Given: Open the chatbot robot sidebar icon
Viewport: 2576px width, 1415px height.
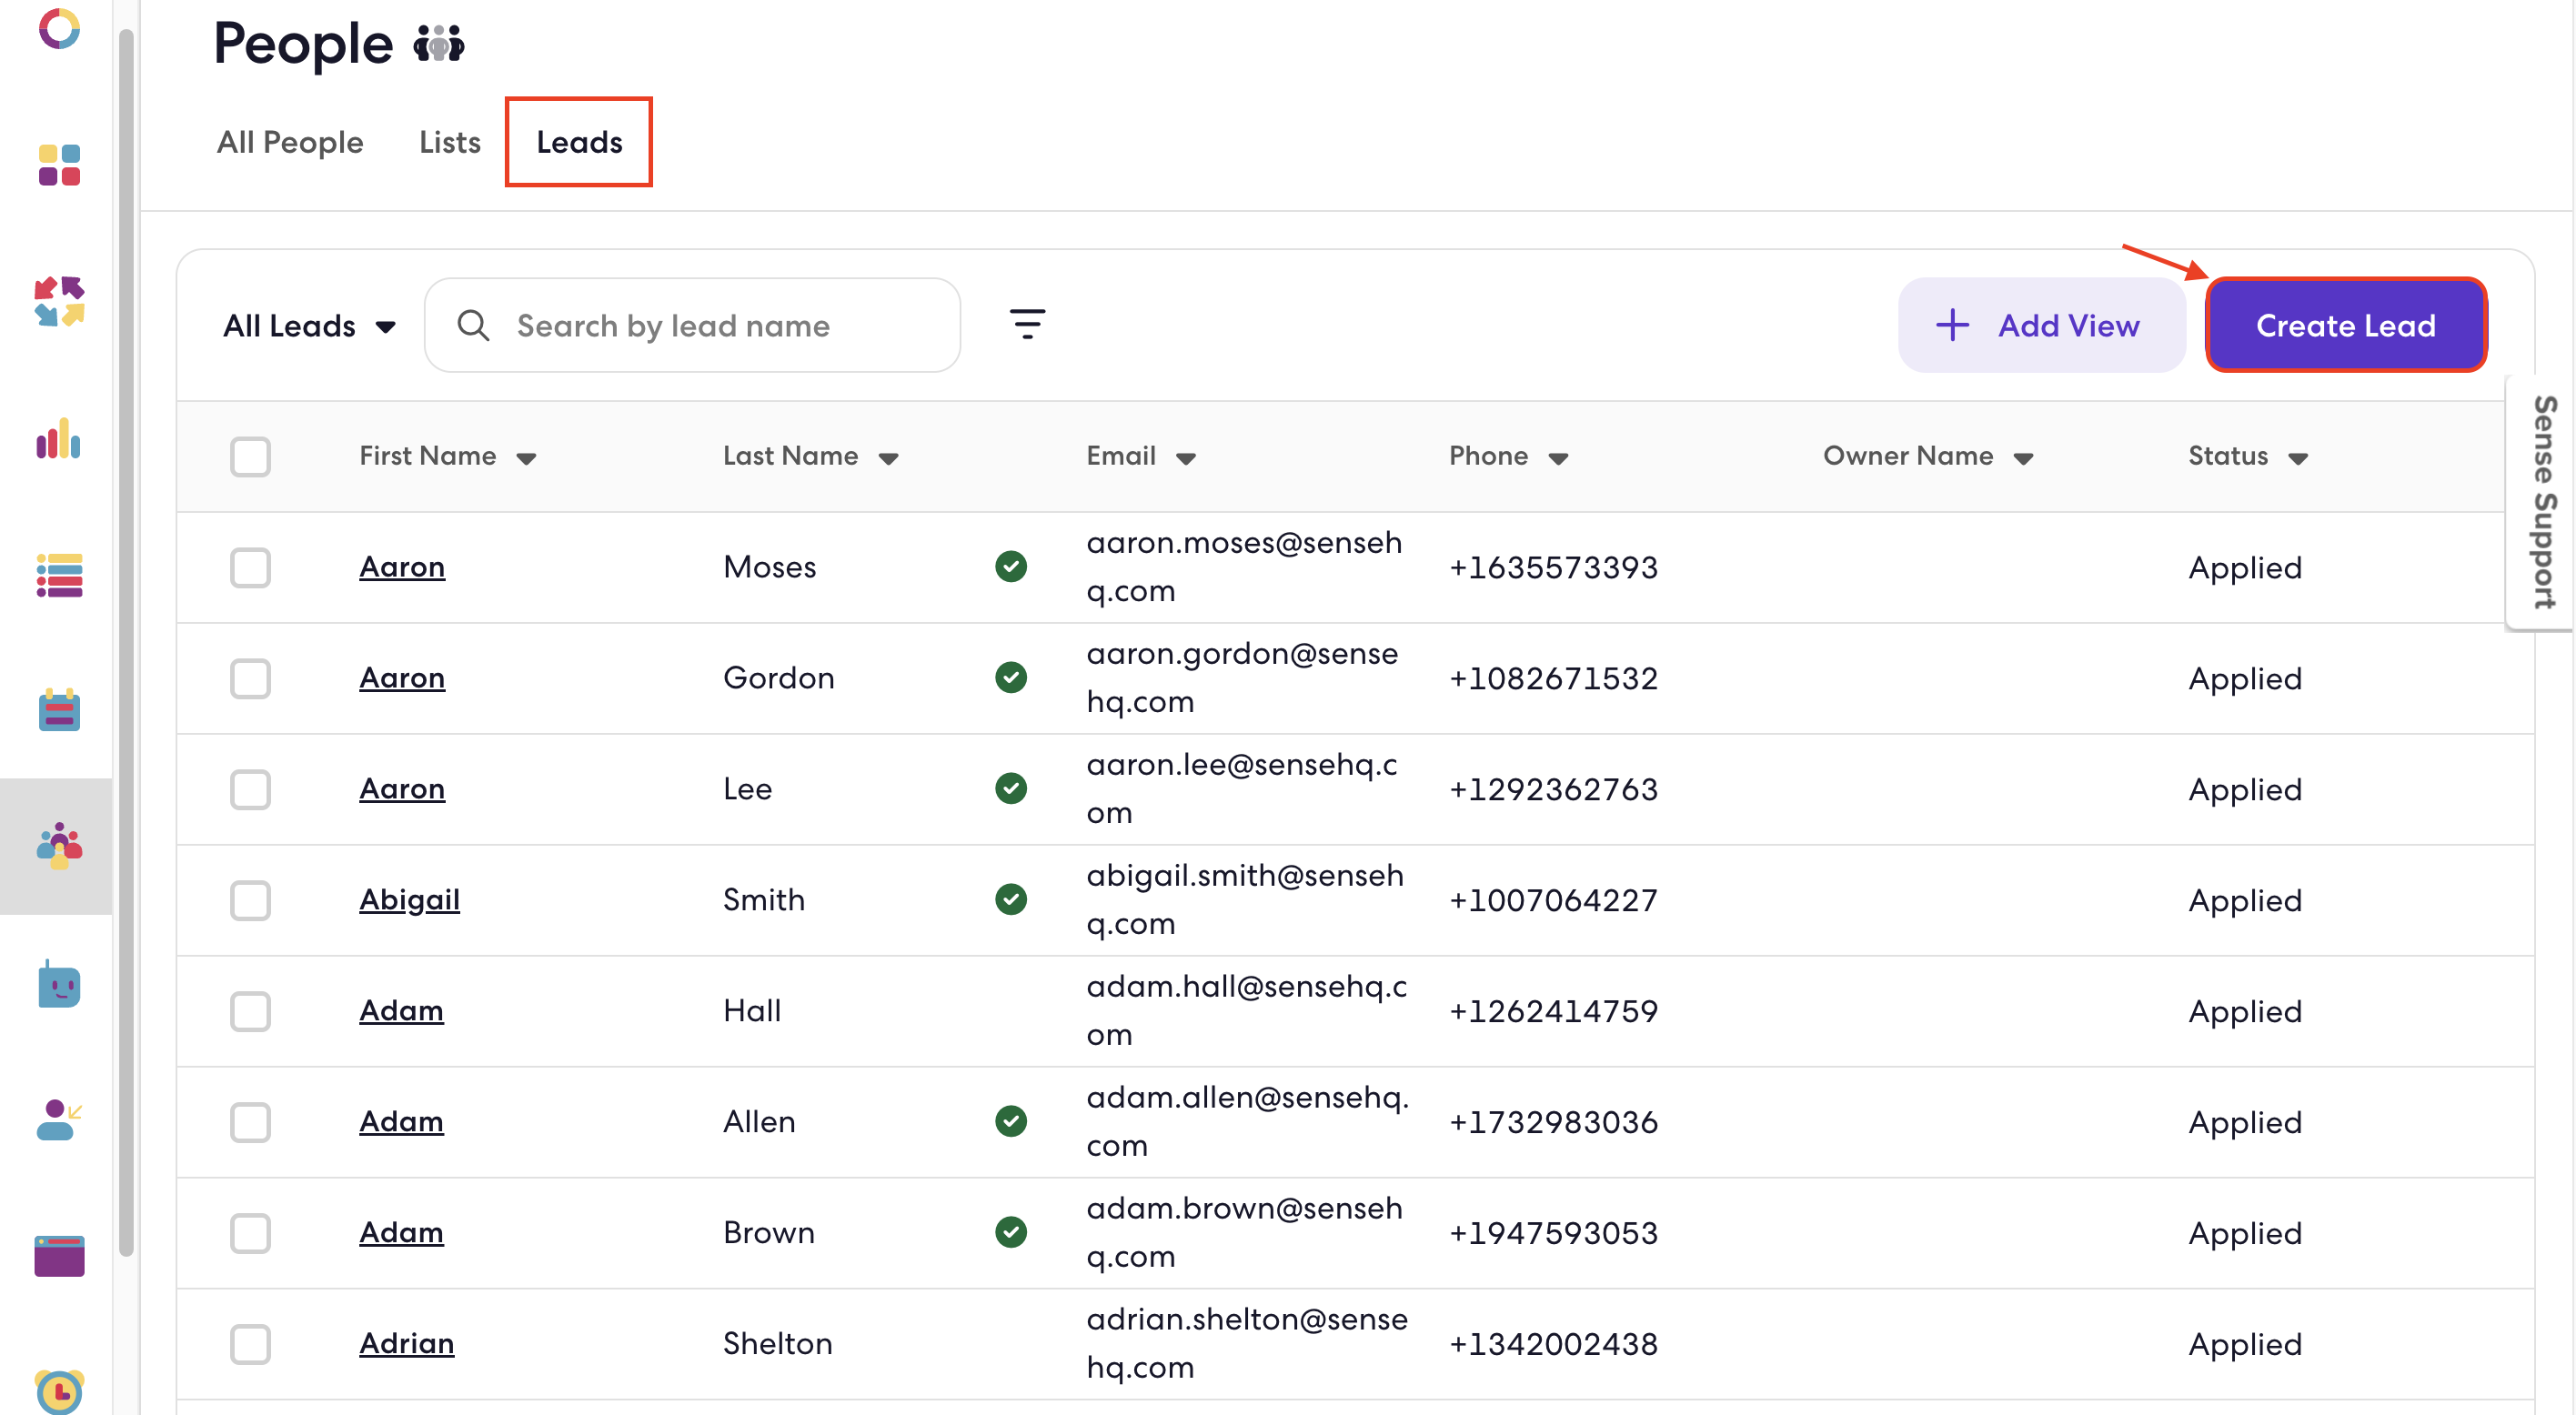Looking at the screenshot, I should [x=59, y=984].
